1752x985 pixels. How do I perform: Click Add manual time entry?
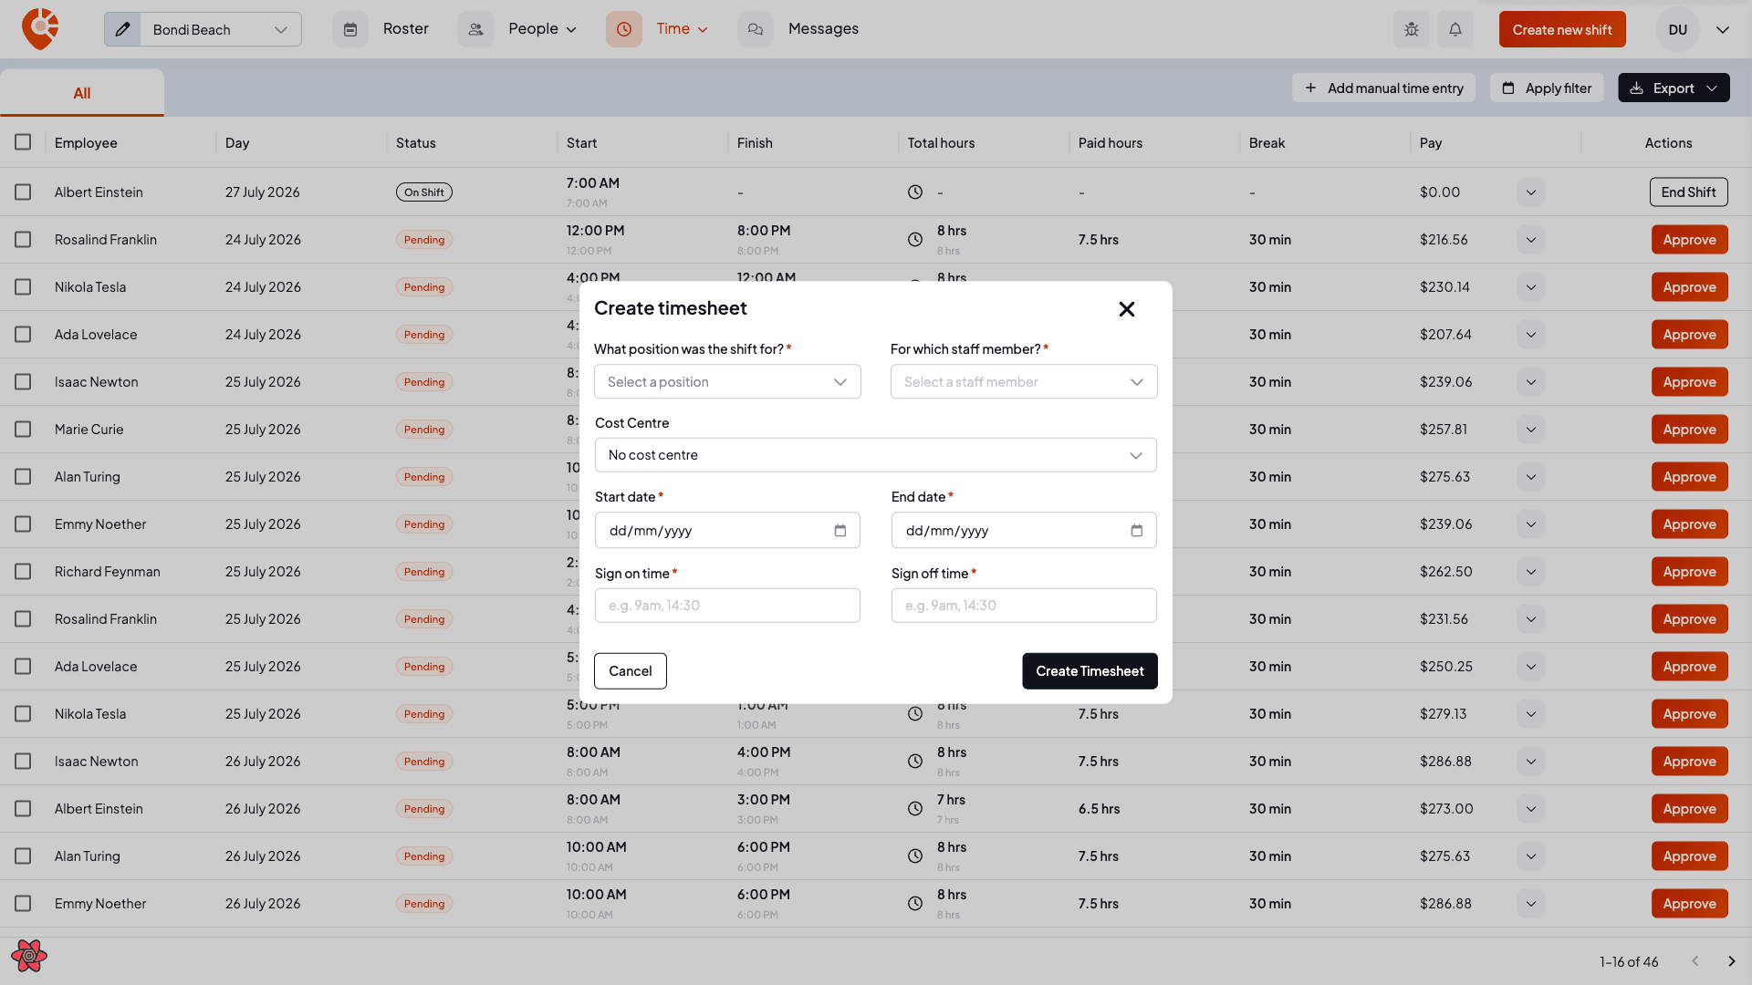pos(1383,88)
